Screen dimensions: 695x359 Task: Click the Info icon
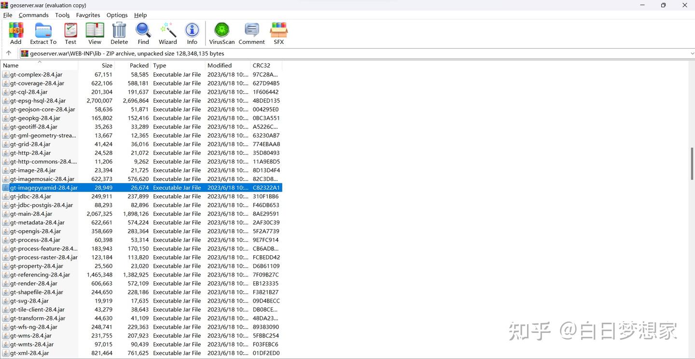[x=192, y=31]
